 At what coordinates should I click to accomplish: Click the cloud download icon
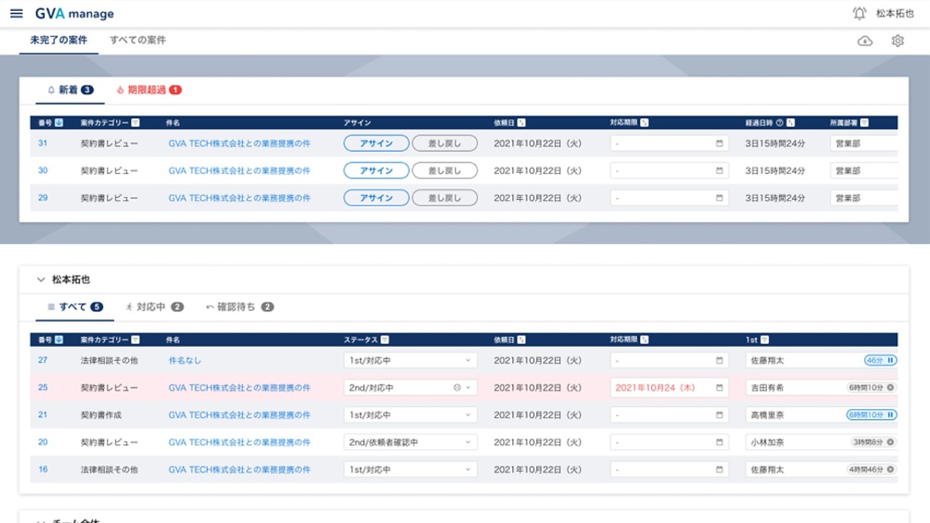coord(865,41)
